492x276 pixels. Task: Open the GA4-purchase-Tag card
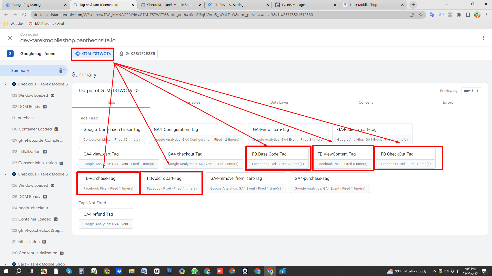click(330, 183)
